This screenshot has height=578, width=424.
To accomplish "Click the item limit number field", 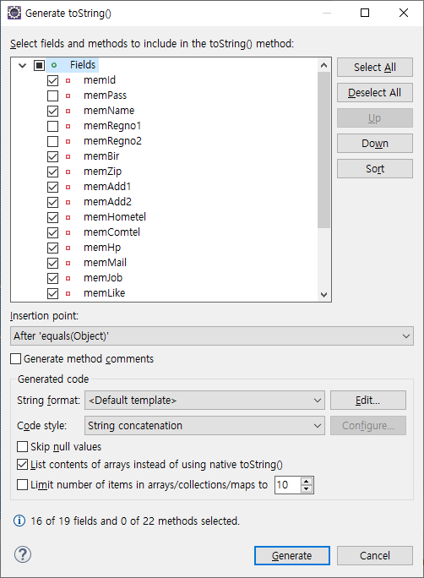I will tap(288, 485).
